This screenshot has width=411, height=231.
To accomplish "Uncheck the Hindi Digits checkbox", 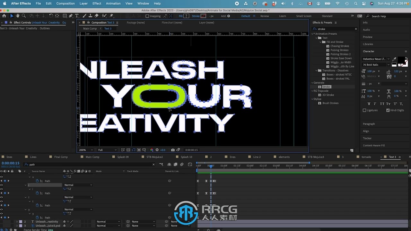I will [x=388, y=110].
